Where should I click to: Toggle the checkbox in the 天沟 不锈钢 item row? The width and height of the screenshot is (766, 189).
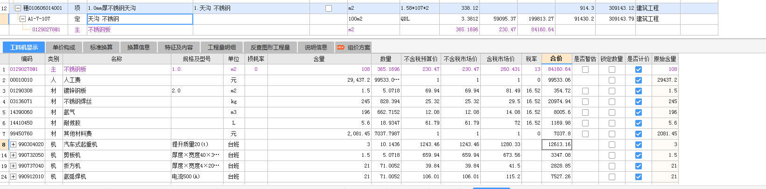coord(329,8)
